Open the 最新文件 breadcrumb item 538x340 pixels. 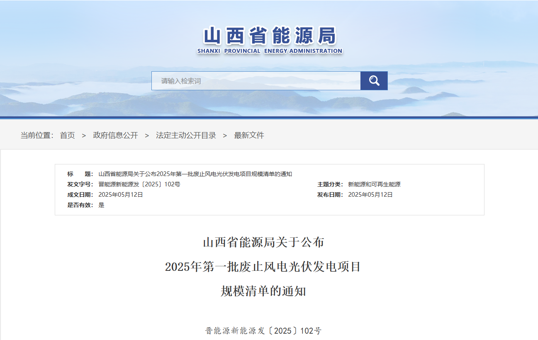(249, 135)
